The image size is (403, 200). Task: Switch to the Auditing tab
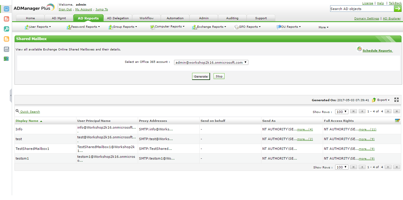click(232, 18)
